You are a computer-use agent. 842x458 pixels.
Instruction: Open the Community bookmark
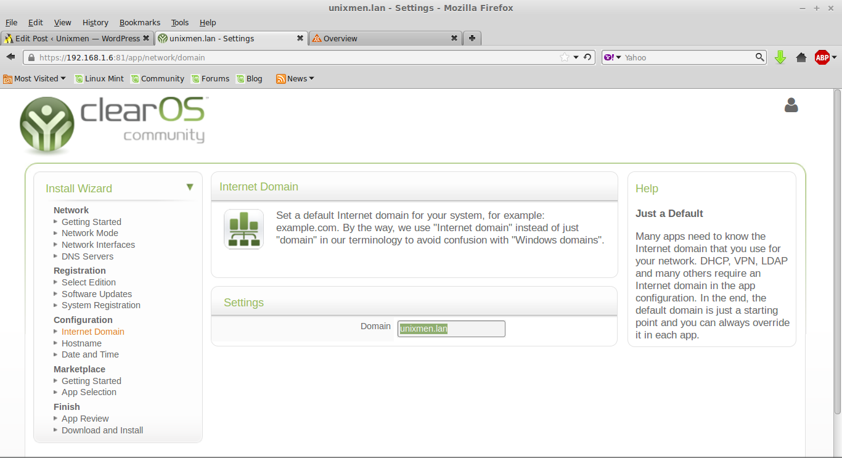tap(157, 78)
